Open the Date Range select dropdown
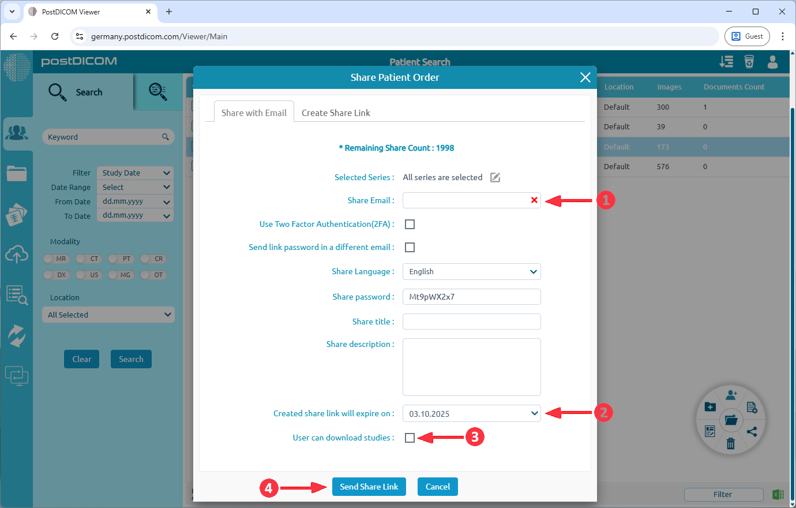Screen dimensions: 796x508 click(x=134, y=187)
